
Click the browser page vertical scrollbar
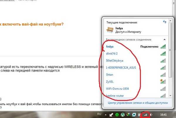click(174, 8)
